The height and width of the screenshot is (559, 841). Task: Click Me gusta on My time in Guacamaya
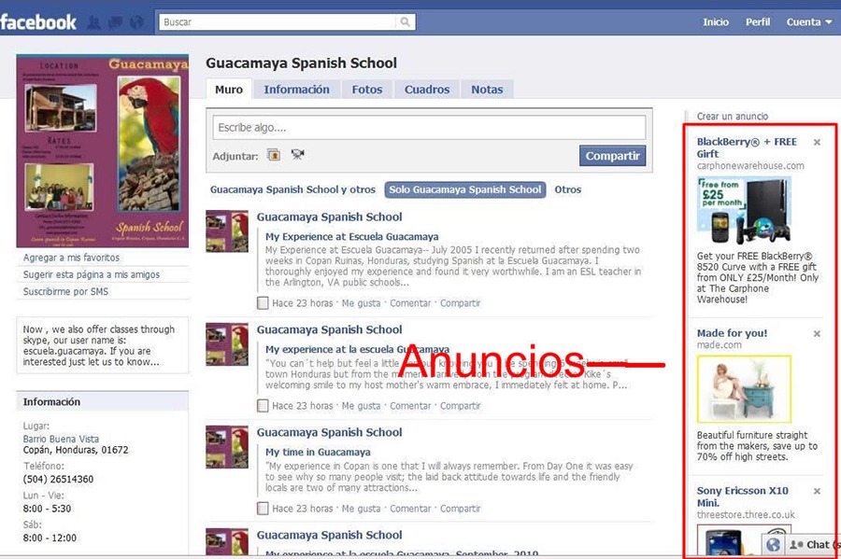coord(361,509)
